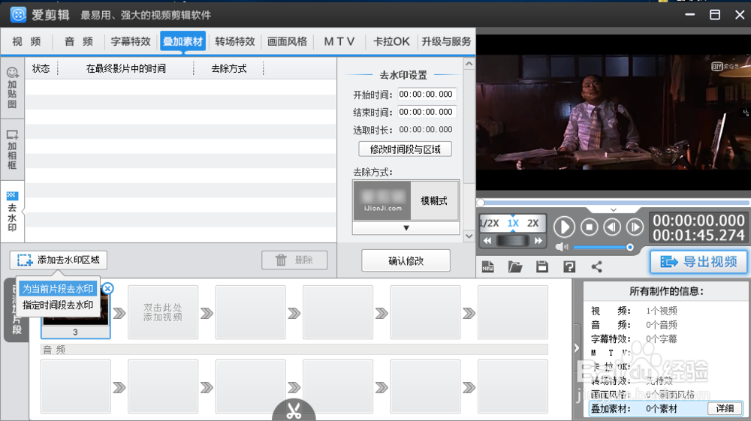Switch to the 音频 tab
The height and width of the screenshot is (421, 751).
tap(79, 41)
